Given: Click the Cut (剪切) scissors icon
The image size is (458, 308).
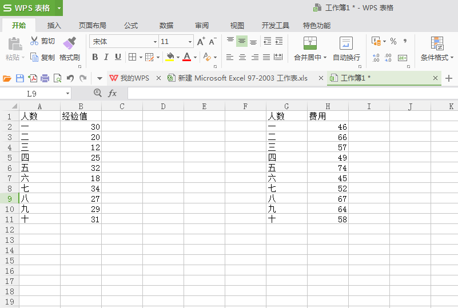Looking at the screenshot, I should 34,41.
